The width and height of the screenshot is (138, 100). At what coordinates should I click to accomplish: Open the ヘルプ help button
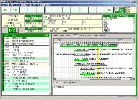(15, 10)
